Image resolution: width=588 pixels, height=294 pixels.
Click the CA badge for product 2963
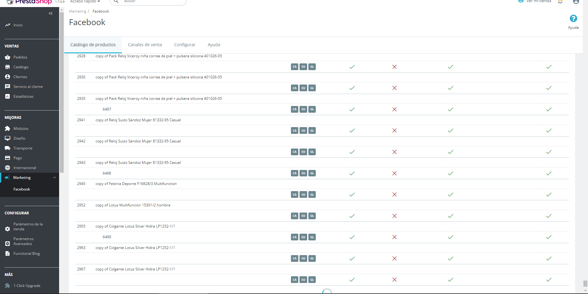point(295,258)
